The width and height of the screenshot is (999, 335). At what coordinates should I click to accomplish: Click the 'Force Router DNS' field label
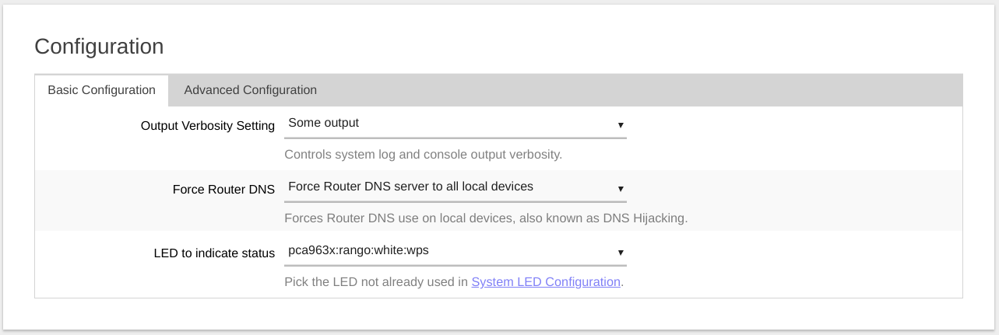(223, 190)
